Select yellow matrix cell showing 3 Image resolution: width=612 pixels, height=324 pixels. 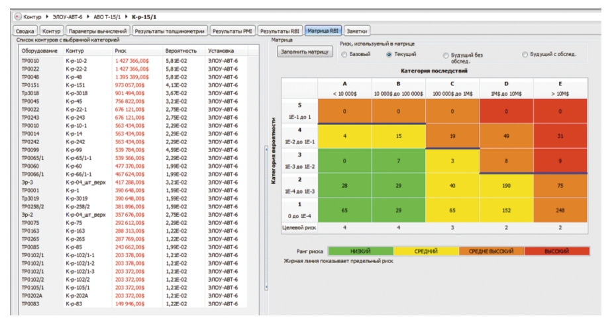tap(452, 161)
